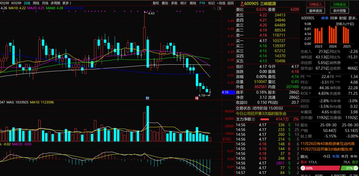This screenshot has height=176, width=359.
Task: Click the MA10: 4.22 indicator label
Action: (x=17, y=8)
